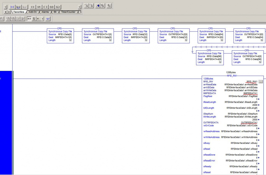Click the tab-scroll left arrow beside Favorites
The width and height of the screenshot is (266, 175).
(x=5, y=12)
